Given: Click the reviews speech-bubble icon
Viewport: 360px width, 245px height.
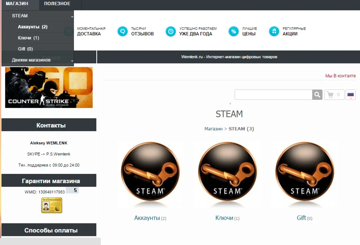Looking at the screenshot, I should click(122, 31).
